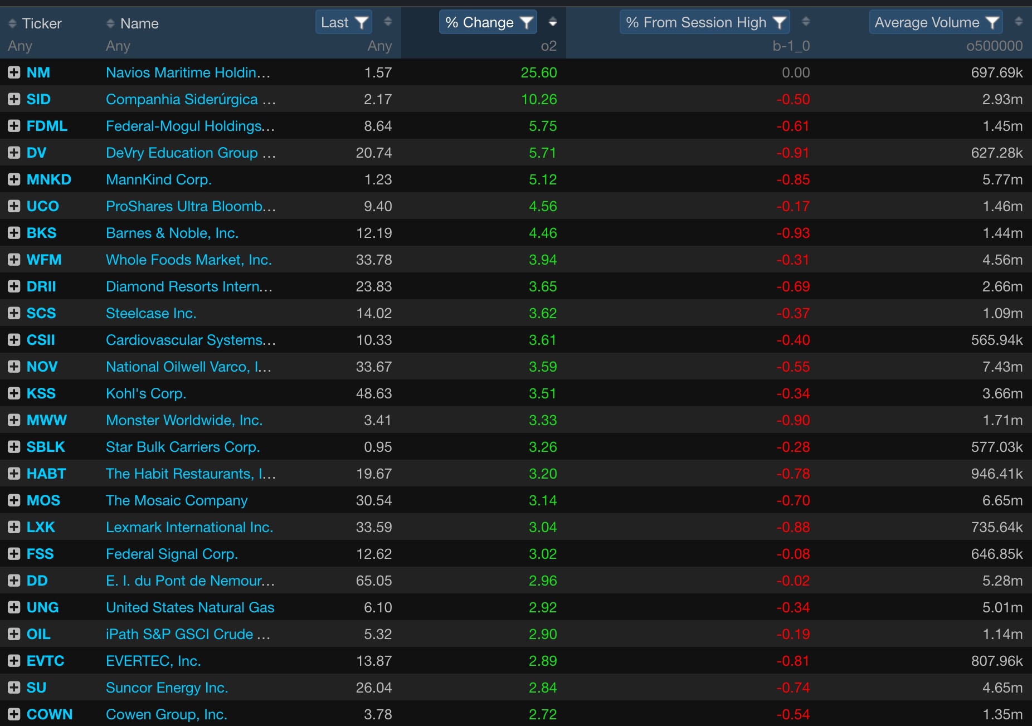Click the plus icon beside MOS
Screen dimensions: 1032x726
coord(14,500)
